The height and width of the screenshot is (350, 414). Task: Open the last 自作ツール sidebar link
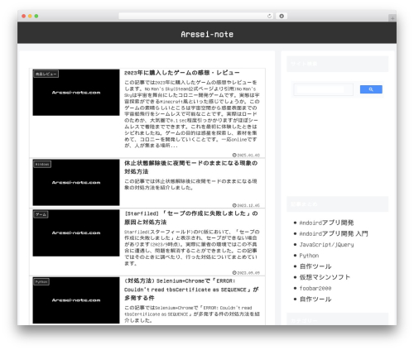click(x=315, y=300)
